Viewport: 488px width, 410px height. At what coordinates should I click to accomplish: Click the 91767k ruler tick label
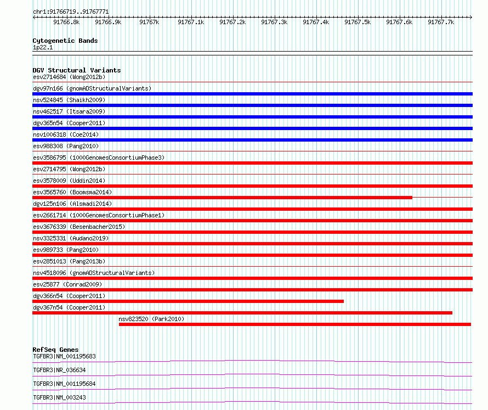coord(149,22)
